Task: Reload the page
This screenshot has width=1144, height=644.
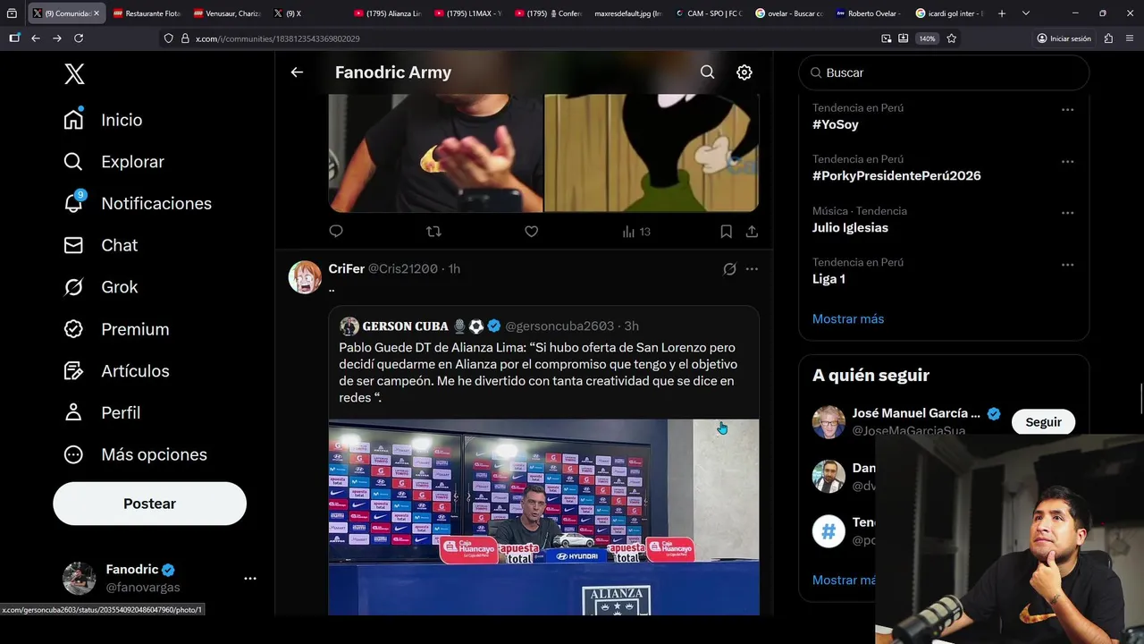Action: tap(79, 38)
